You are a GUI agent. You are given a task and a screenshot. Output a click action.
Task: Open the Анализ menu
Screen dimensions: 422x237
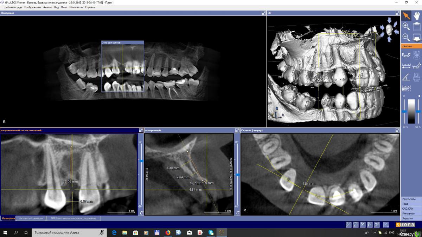point(47,7)
